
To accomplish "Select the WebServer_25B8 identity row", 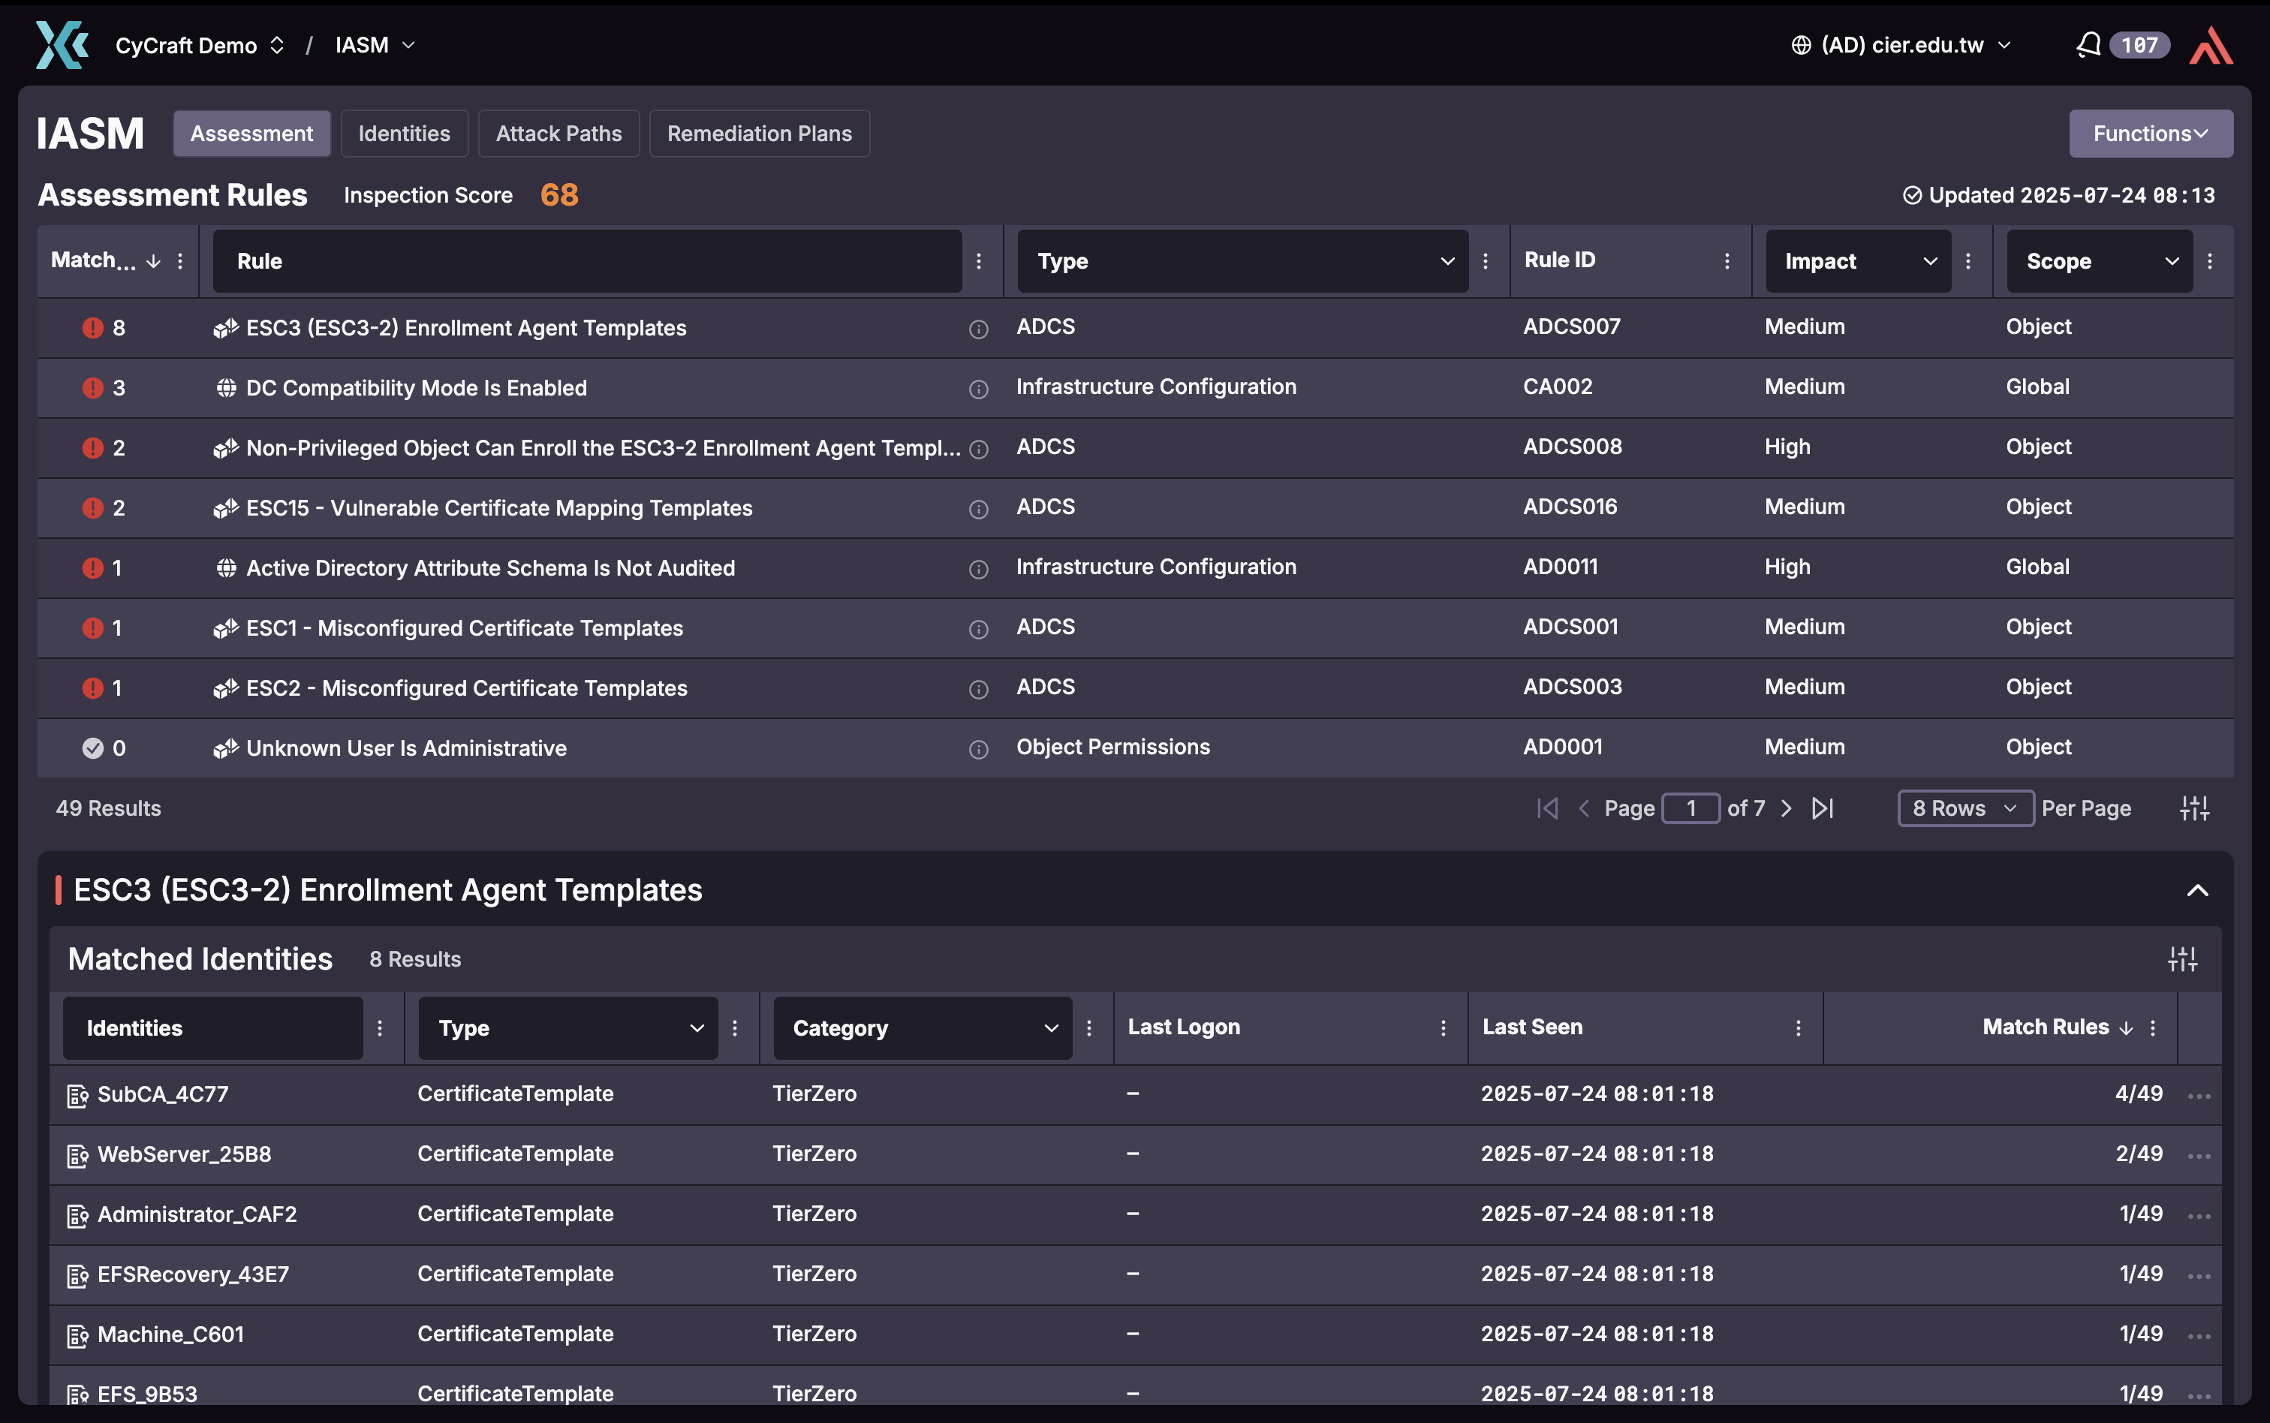I will pyautogui.click(x=185, y=1154).
